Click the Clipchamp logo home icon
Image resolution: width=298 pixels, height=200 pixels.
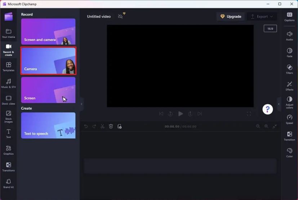[x=9, y=17]
